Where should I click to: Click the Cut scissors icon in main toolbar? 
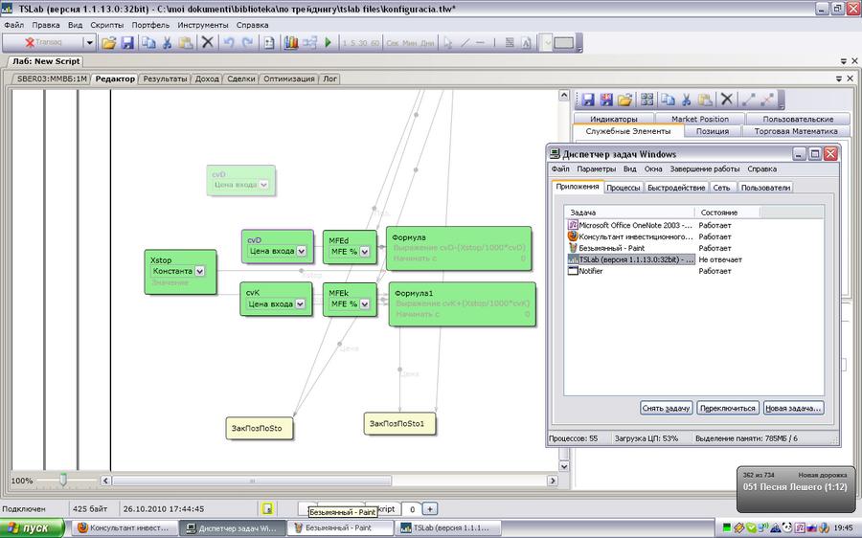167,43
